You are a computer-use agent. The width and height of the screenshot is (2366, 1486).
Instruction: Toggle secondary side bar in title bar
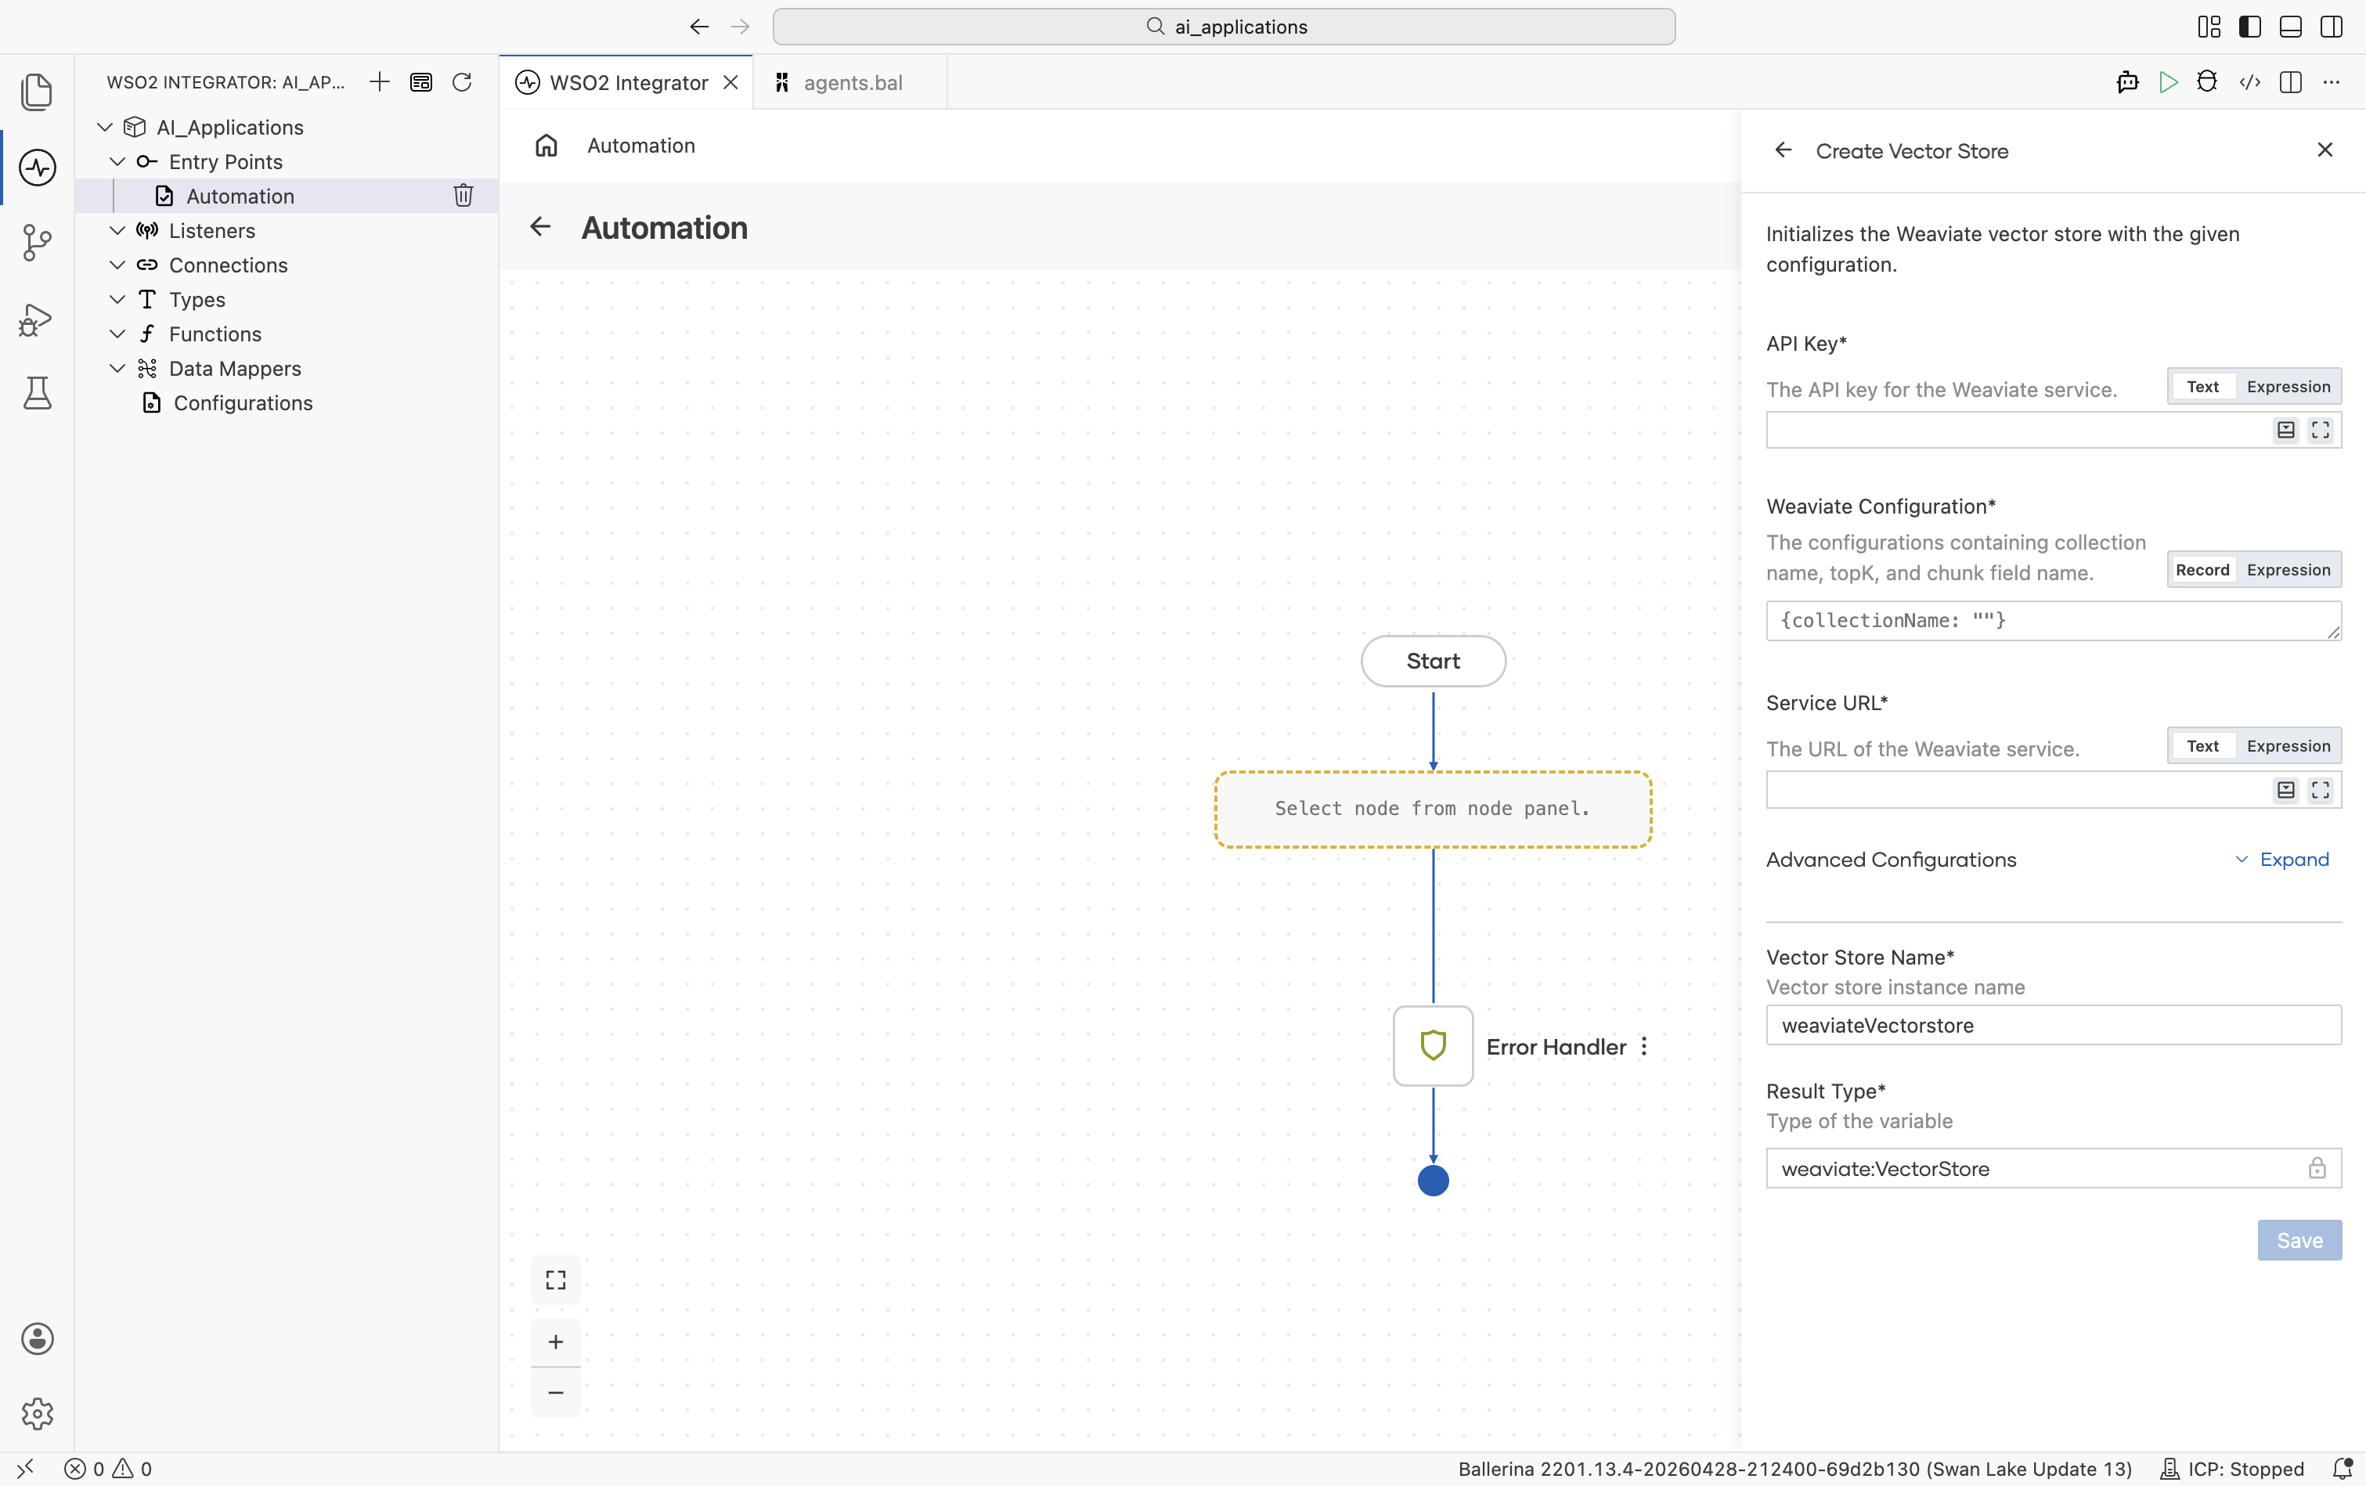2332,27
